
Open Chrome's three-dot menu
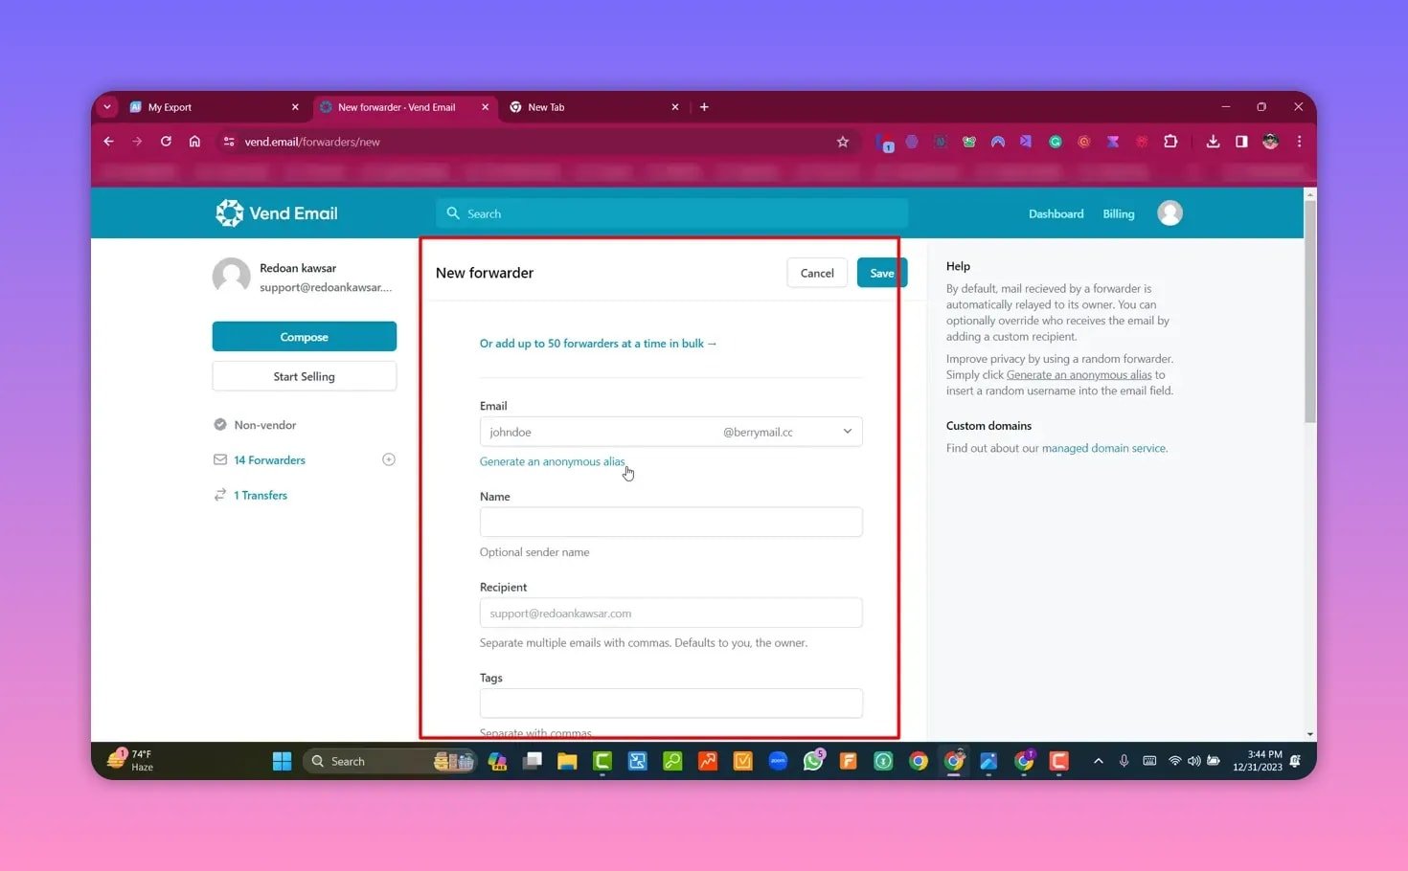(x=1299, y=141)
